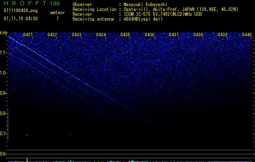Click the Observer name Masayuki Kobayashi

(x=146, y=4)
